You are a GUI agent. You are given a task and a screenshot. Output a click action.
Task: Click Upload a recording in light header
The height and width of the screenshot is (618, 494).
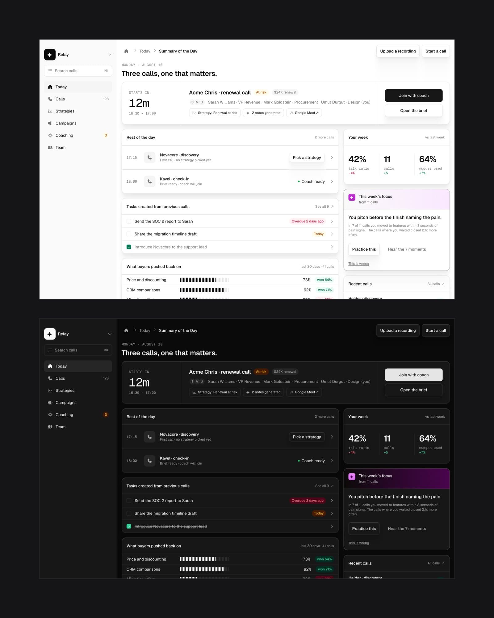click(x=398, y=51)
